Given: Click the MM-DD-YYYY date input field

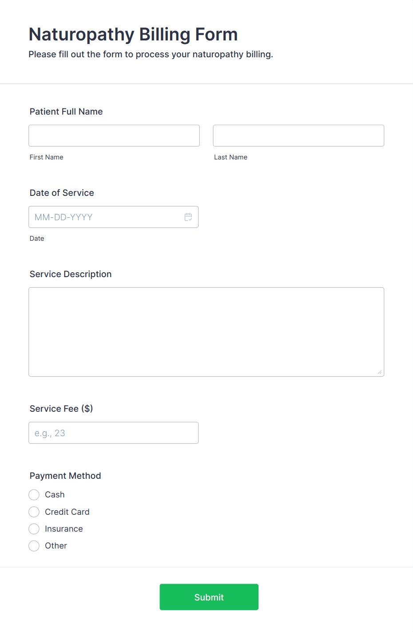Looking at the screenshot, I should click(107, 217).
